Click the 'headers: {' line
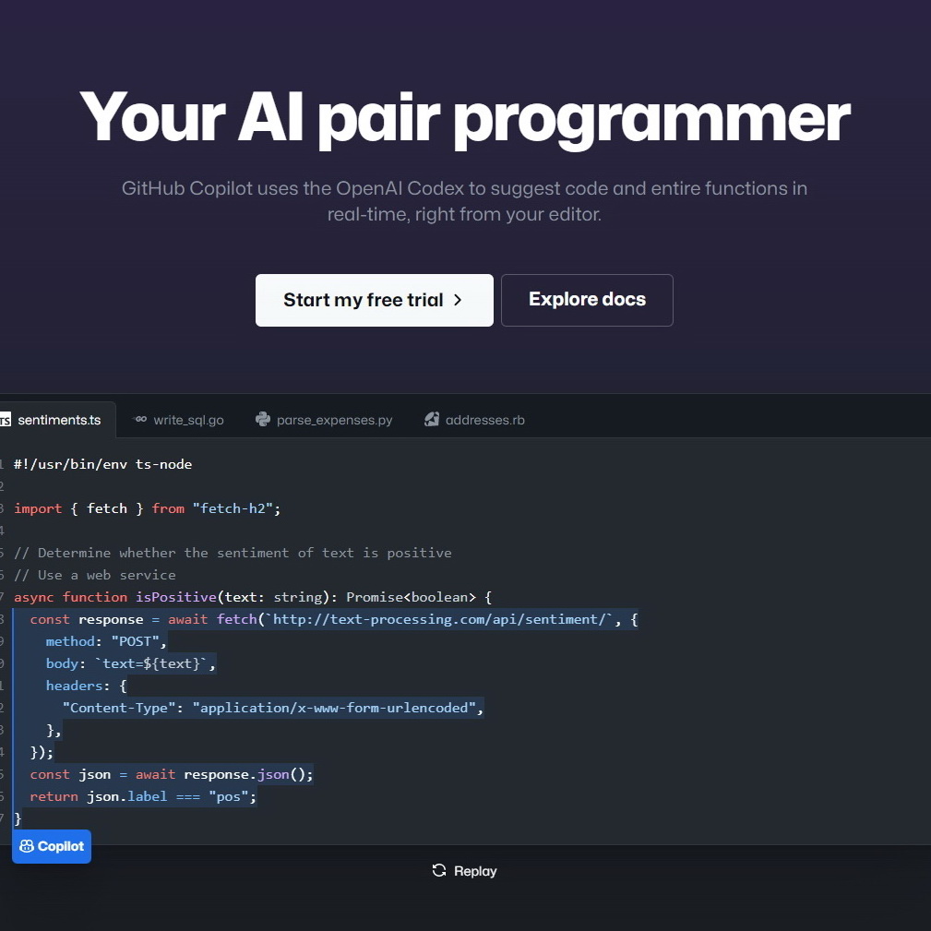This screenshot has height=931, width=931. click(86, 686)
